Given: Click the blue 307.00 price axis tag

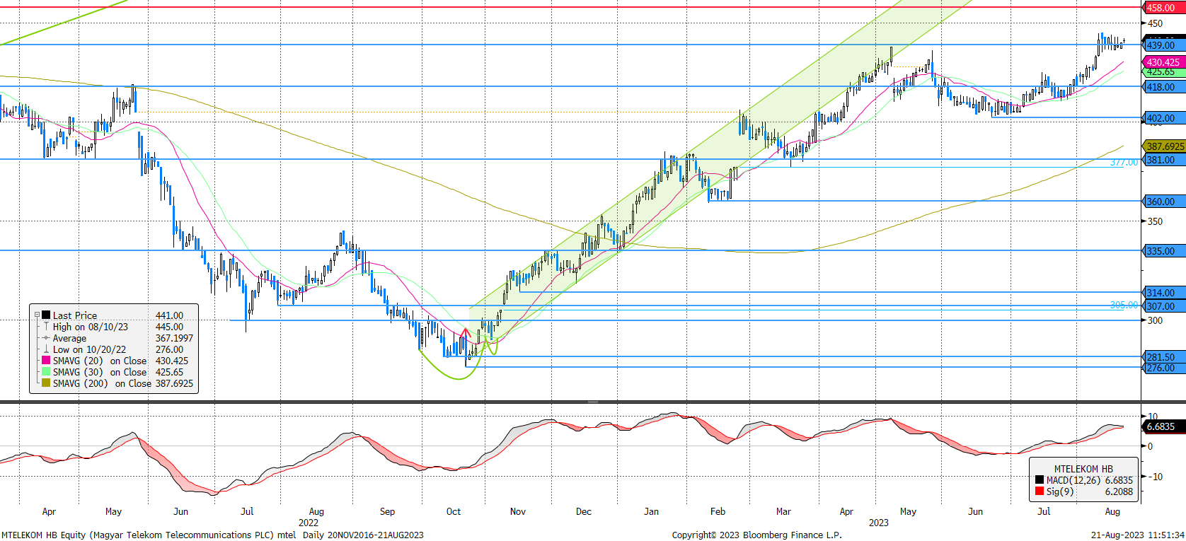Looking at the screenshot, I should click(x=1163, y=306).
